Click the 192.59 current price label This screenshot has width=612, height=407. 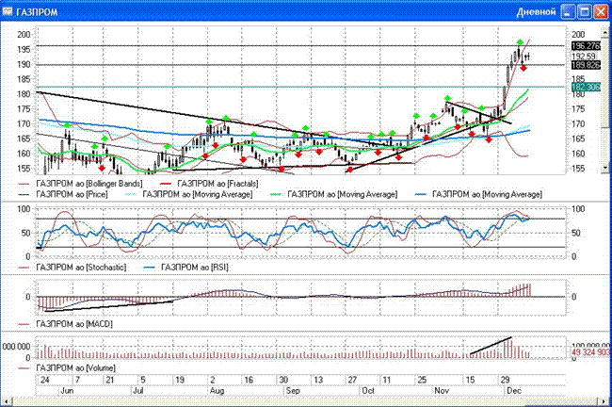[584, 57]
